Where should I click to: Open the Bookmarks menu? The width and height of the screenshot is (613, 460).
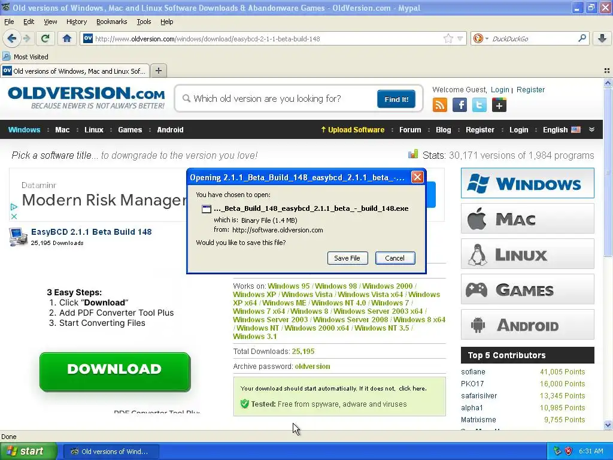pyautogui.click(x=111, y=22)
